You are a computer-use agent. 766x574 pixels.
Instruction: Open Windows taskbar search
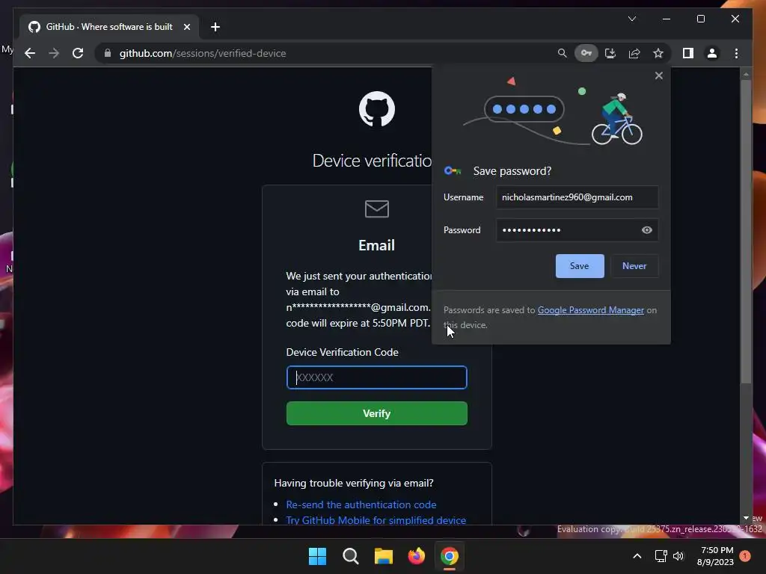pyautogui.click(x=350, y=556)
